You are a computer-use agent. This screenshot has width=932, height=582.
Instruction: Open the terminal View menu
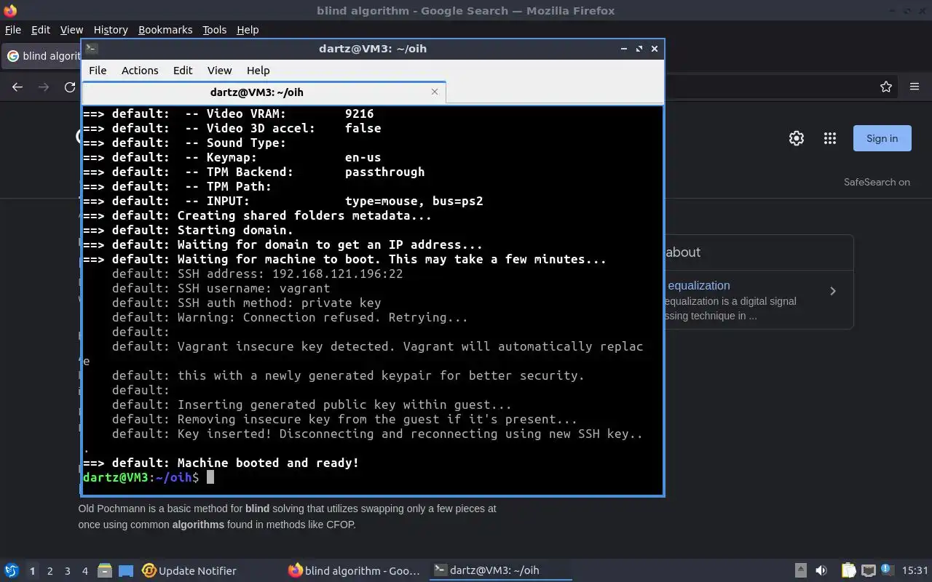219,71
